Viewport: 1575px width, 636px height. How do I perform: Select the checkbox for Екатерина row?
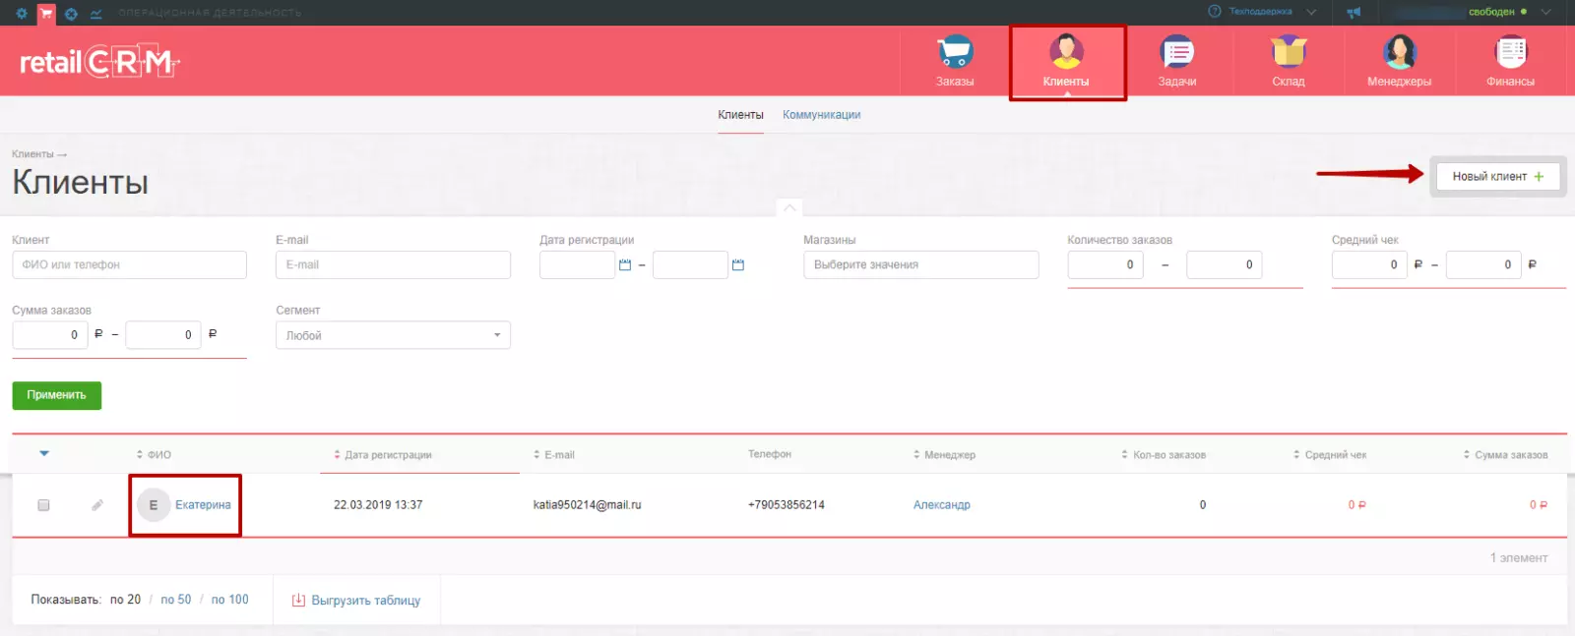(43, 505)
